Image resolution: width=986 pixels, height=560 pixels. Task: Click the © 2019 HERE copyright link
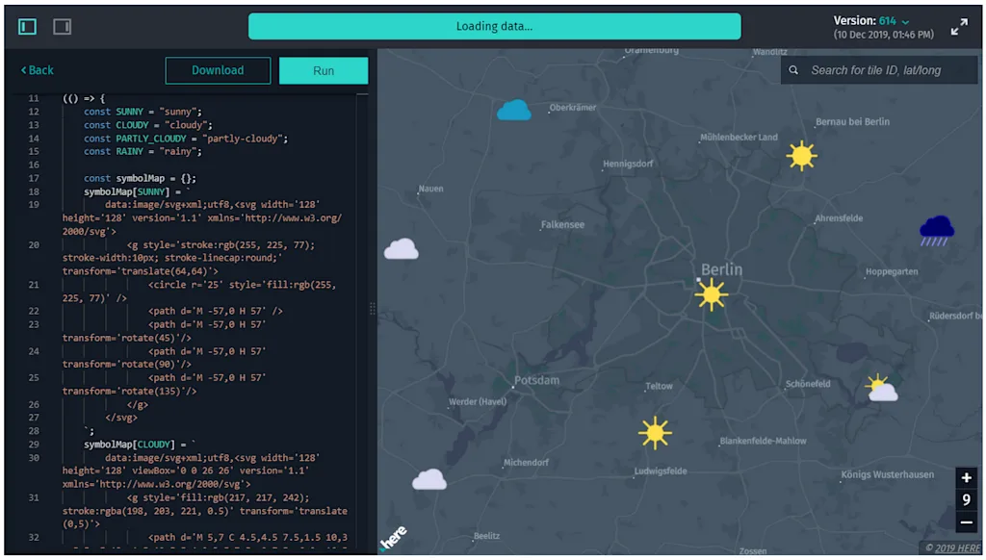[952, 548]
